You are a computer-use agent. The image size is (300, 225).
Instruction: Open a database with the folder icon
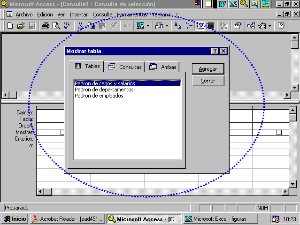pos(21,26)
